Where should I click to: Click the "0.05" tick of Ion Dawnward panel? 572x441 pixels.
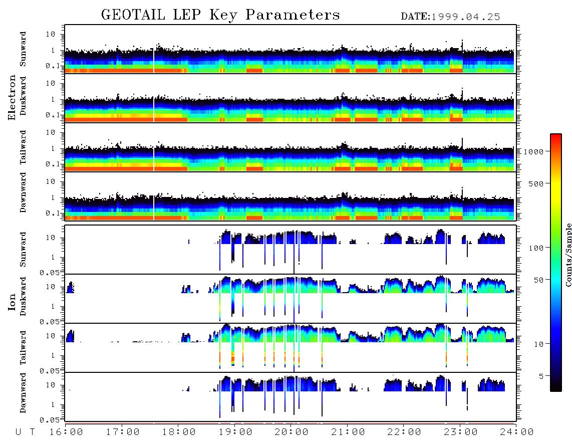pos(50,420)
